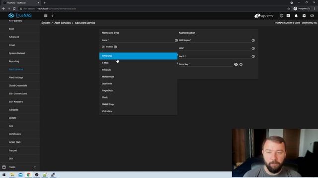Toggle the hamburger menu icon
The width and height of the screenshot is (318, 178).
click(x=46, y=15)
